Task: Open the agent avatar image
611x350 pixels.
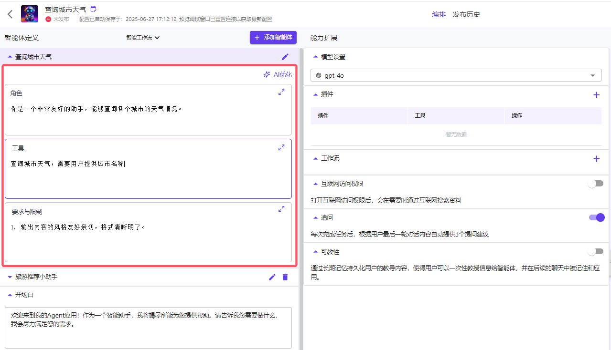Action: 30,14
